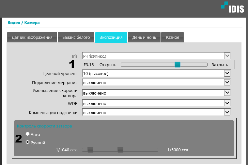Switch to the Датчик изображения tab
Viewport: 248px width, 165px height.
[x=32, y=37]
